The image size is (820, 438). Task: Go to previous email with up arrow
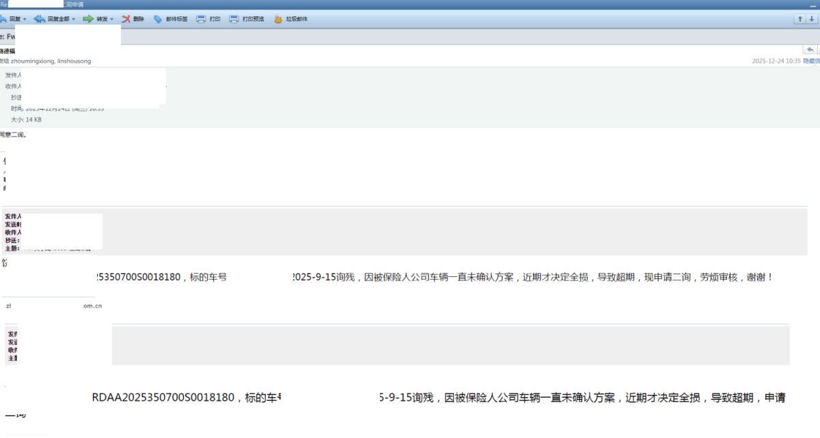800,19
